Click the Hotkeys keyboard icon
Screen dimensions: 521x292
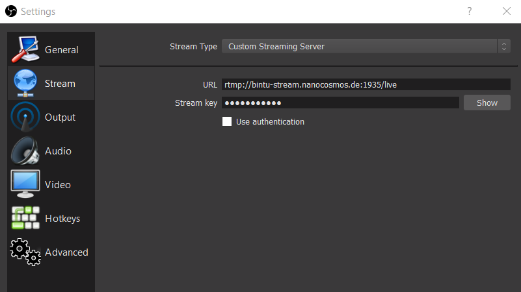click(x=25, y=219)
